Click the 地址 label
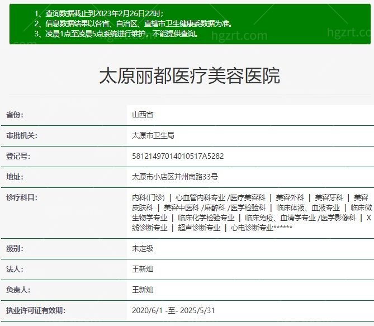Image resolution: width=374 pixels, height=326 pixels. coord(15,177)
